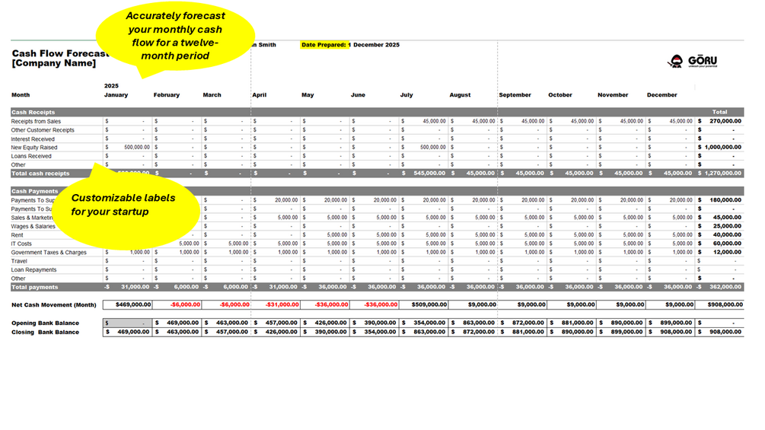Click the Closing Bank Balance label
The height and width of the screenshot is (430, 765).
(x=46, y=333)
